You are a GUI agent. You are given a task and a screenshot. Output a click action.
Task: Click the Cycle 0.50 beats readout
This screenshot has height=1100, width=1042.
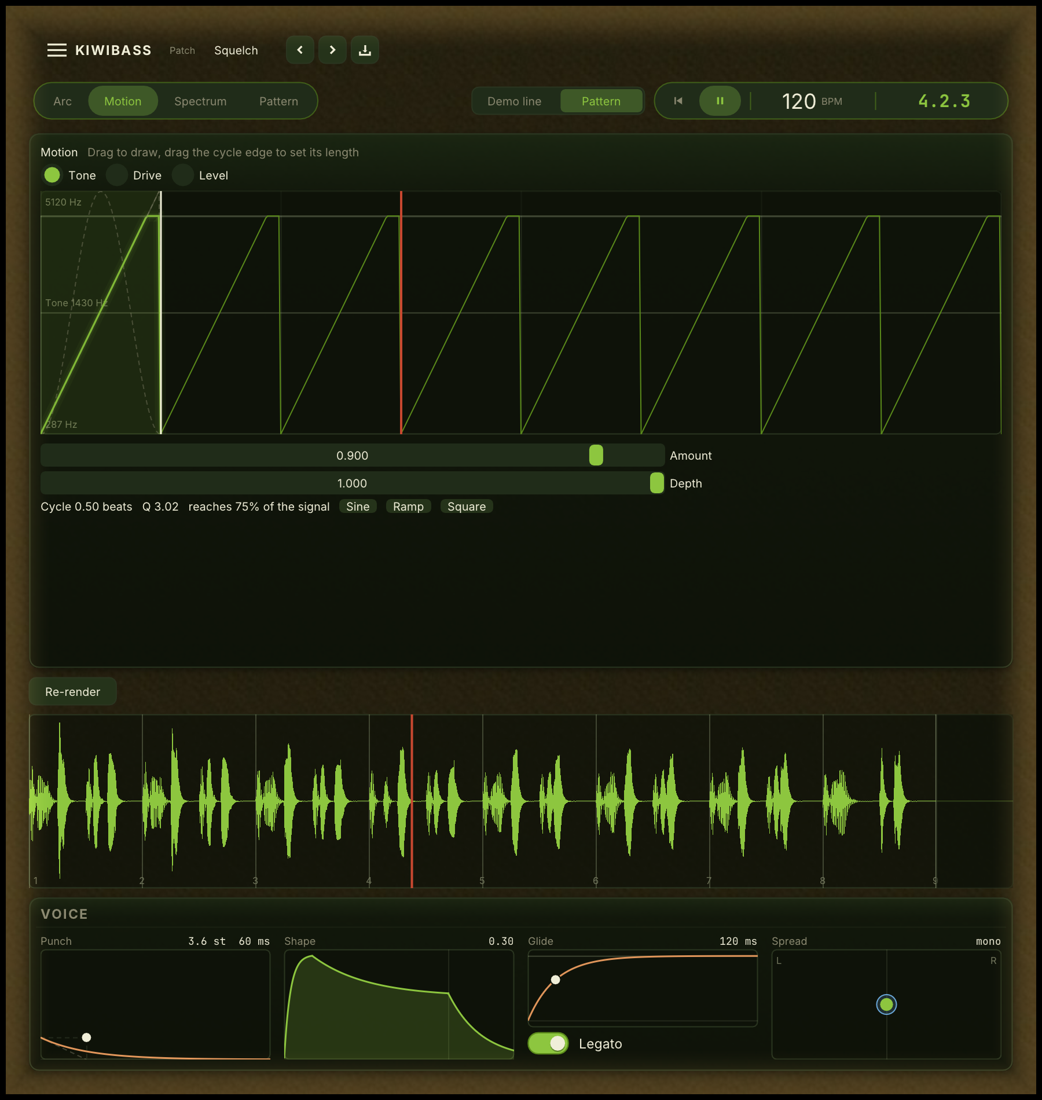coord(86,507)
